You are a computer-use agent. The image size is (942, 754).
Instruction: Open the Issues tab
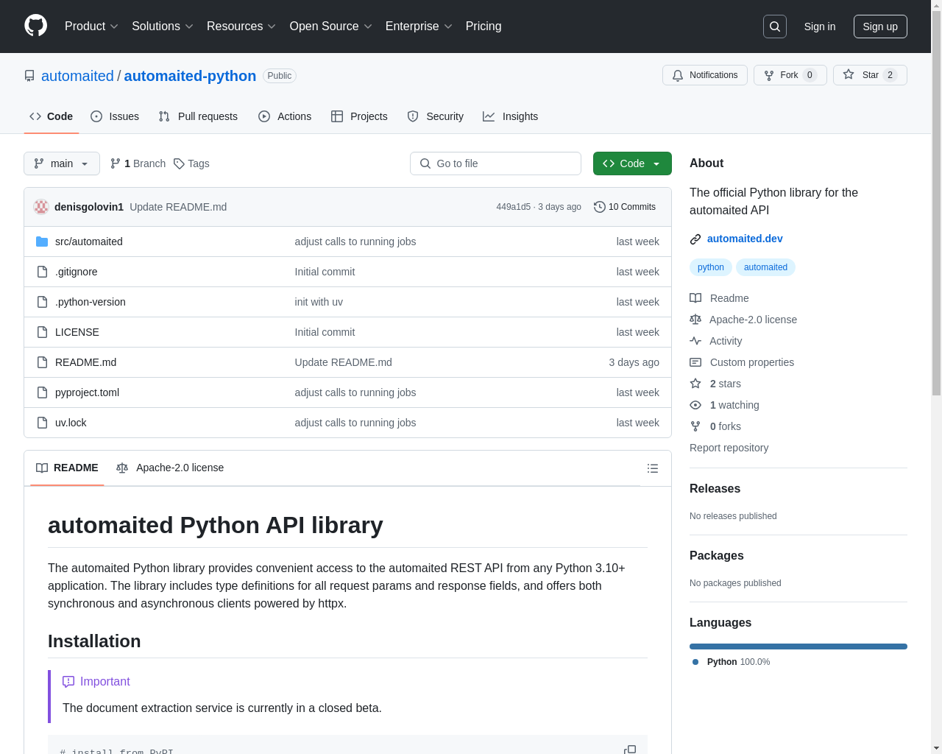(115, 116)
